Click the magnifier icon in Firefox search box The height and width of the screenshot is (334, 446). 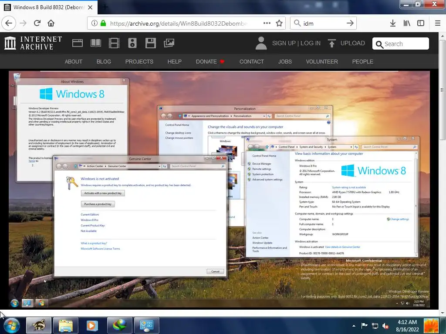(x=297, y=23)
